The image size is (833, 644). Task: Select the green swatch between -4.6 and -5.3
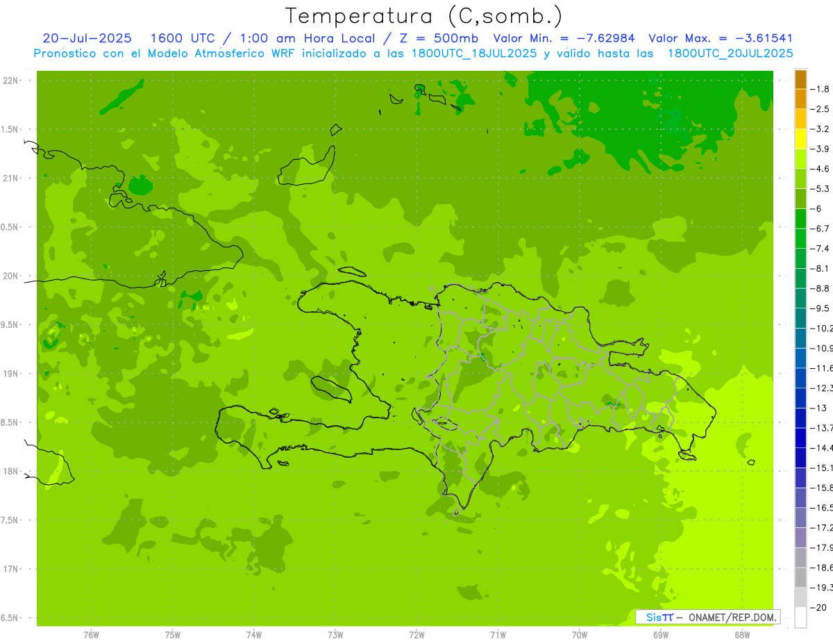click(x=800, y=179)
